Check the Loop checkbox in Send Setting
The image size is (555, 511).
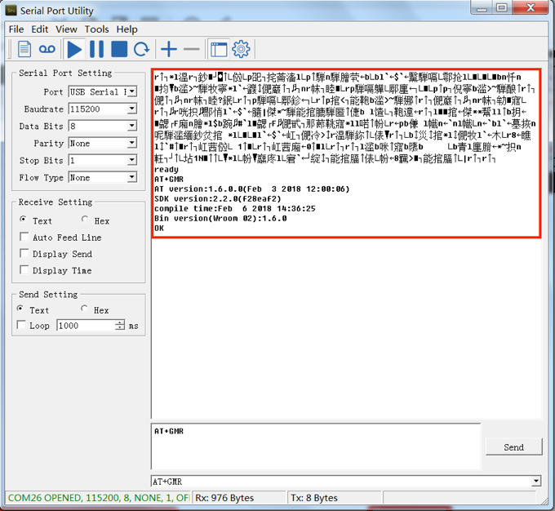point(21,325)
